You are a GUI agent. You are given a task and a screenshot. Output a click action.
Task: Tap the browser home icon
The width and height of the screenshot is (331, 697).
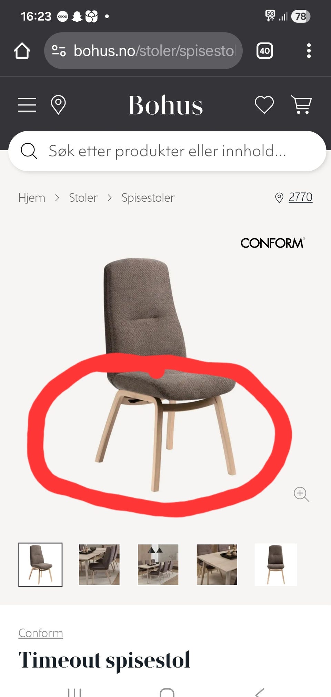tap(22, 51)
